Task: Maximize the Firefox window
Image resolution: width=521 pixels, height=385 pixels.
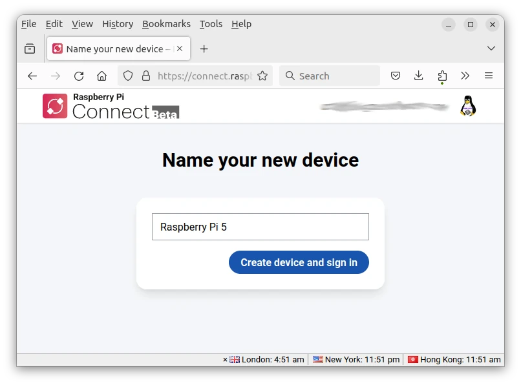Action: (x=471, y=25)
